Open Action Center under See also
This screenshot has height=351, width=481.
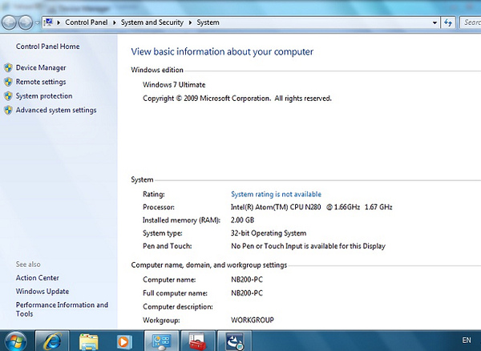(x=37, y=278)
